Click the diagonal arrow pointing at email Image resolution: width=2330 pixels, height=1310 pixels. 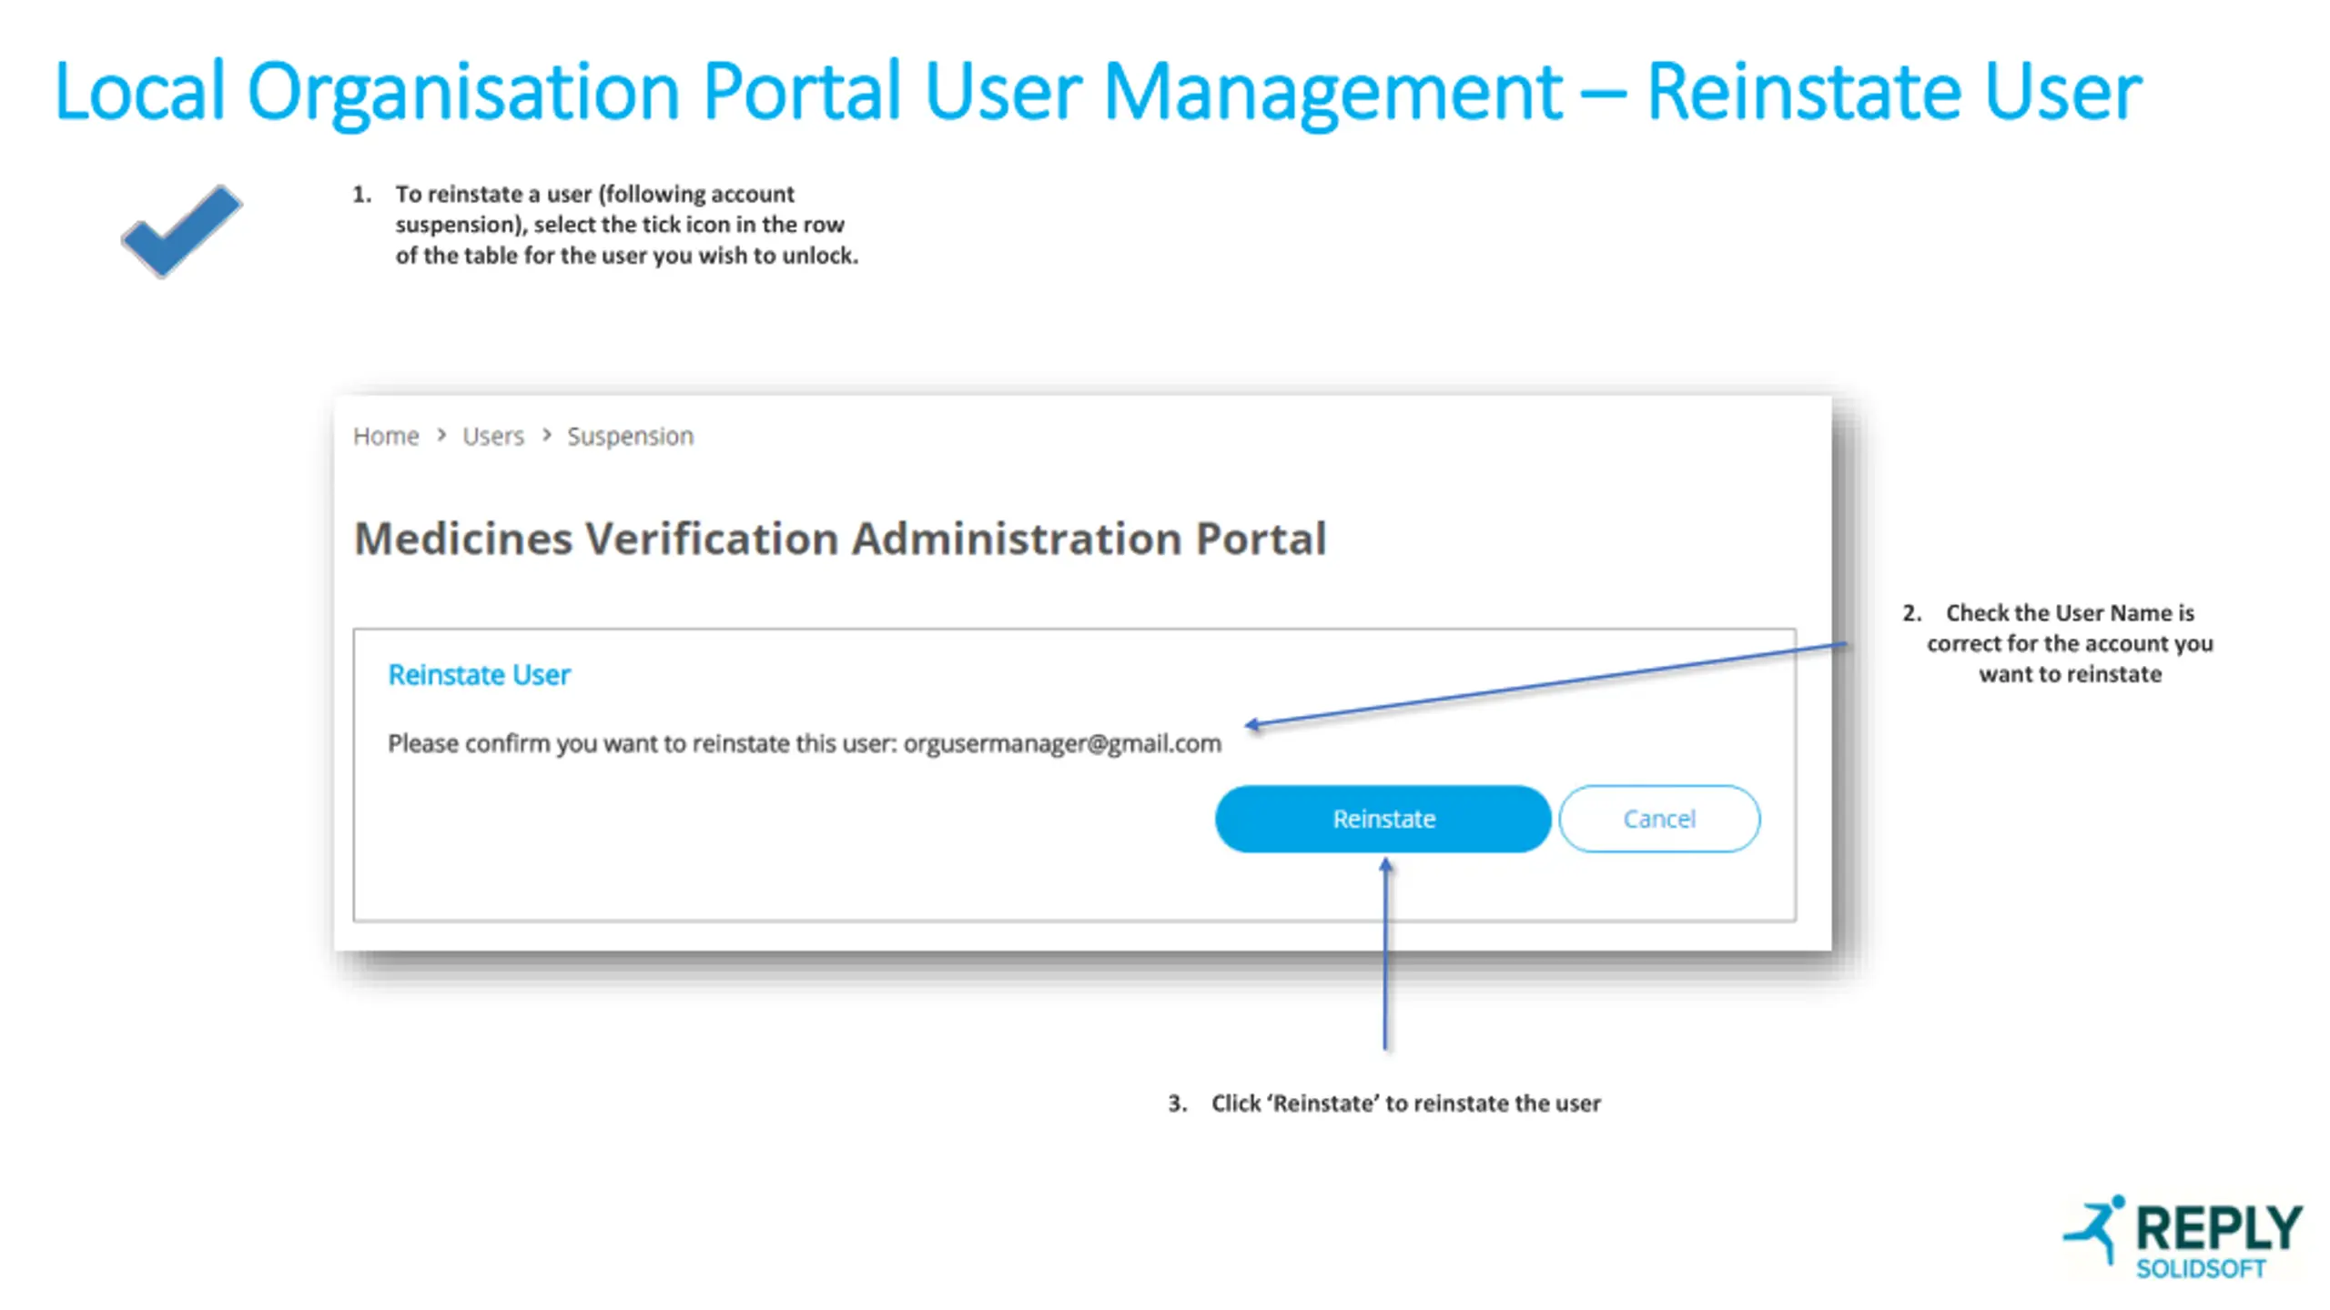(1547, 684)
